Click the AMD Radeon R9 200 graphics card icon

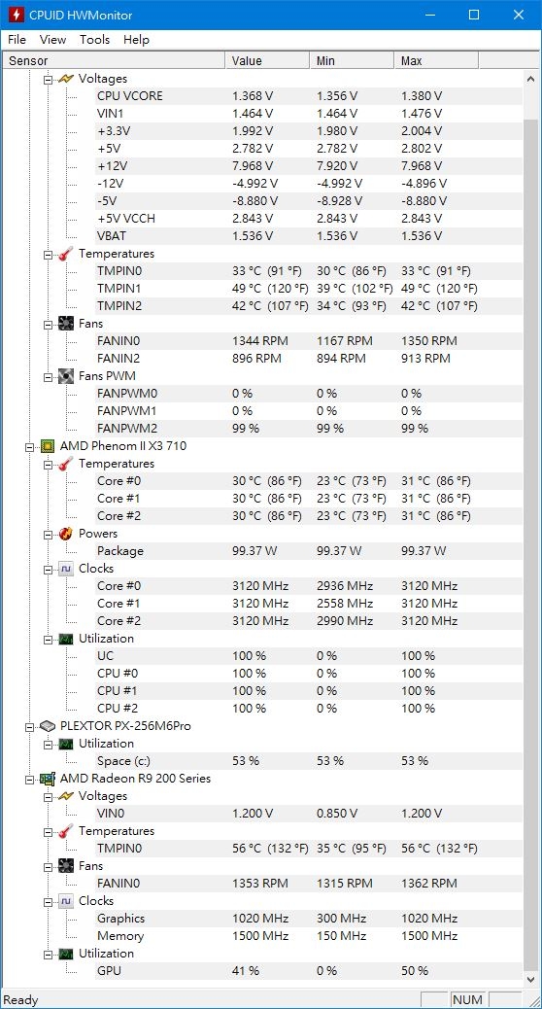click(48, 779)
